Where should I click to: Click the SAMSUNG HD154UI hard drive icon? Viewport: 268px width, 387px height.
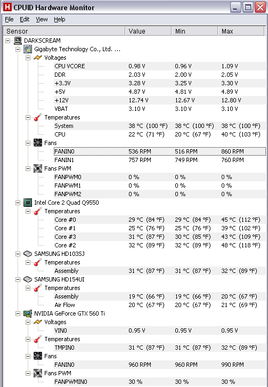click(28, 279)
